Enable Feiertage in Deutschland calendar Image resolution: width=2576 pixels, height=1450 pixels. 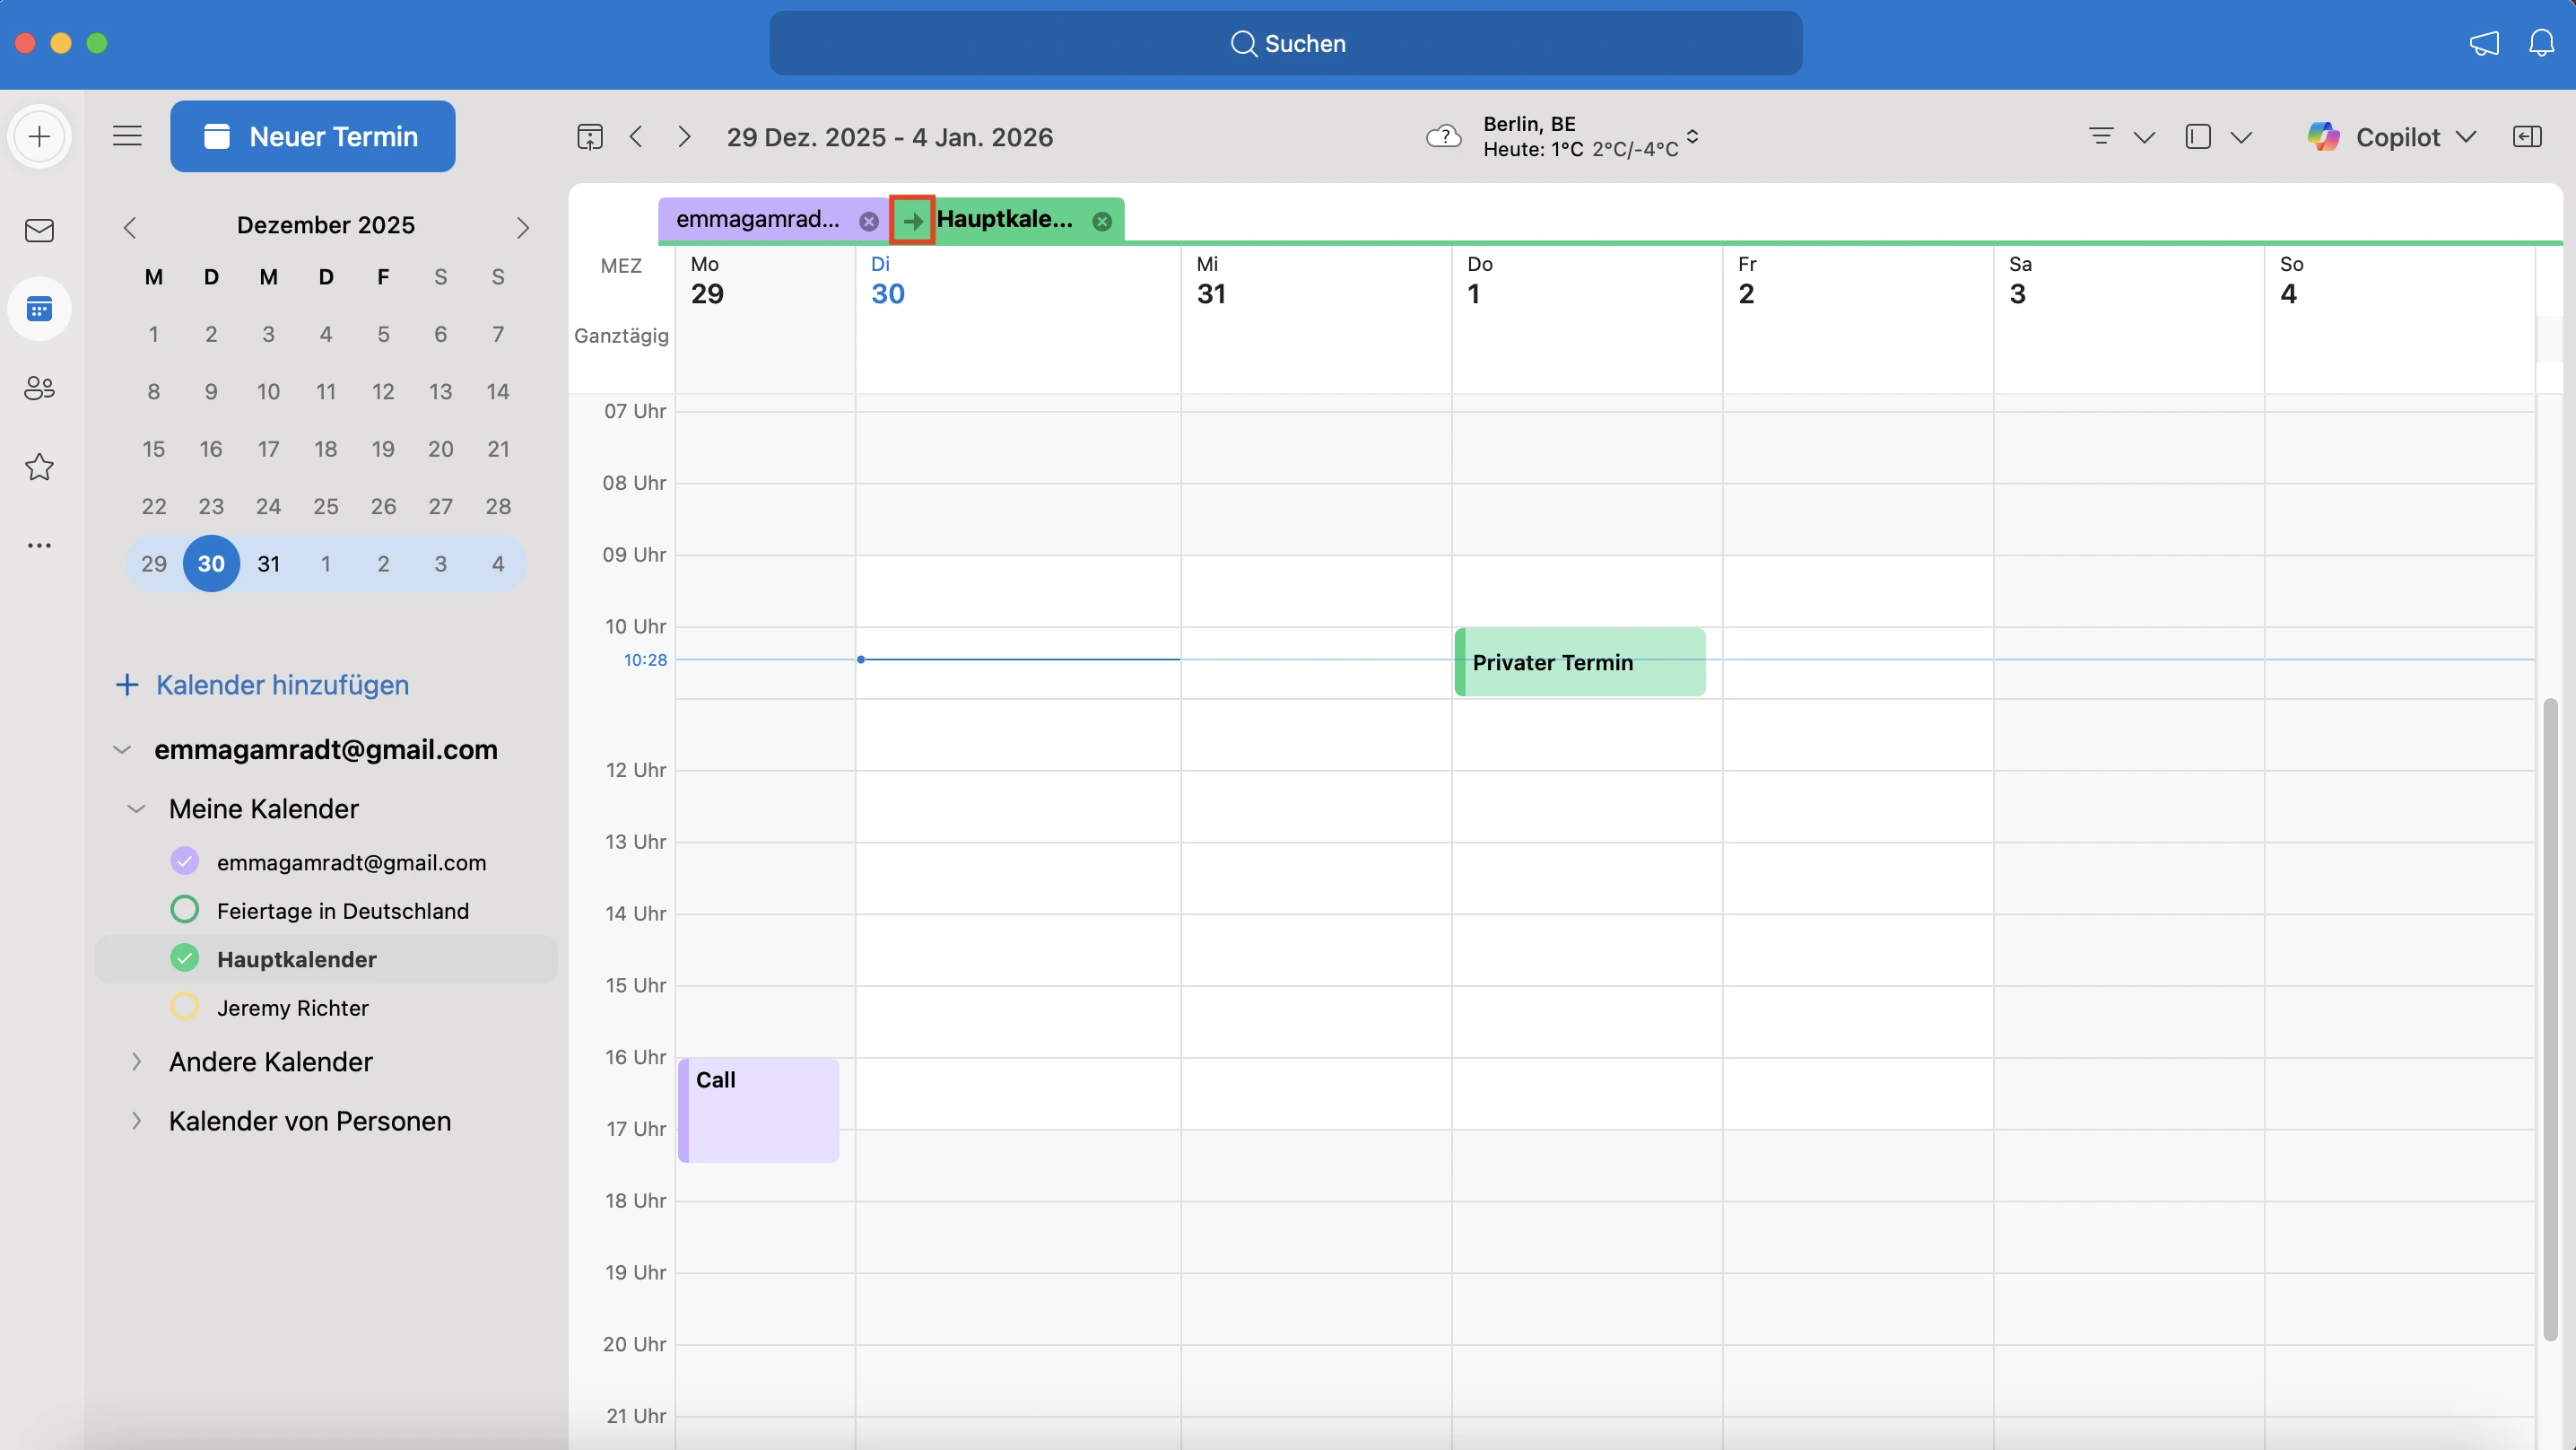pos(185,910)
